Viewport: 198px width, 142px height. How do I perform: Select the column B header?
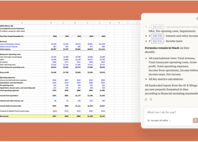click(x=51, y=22)
